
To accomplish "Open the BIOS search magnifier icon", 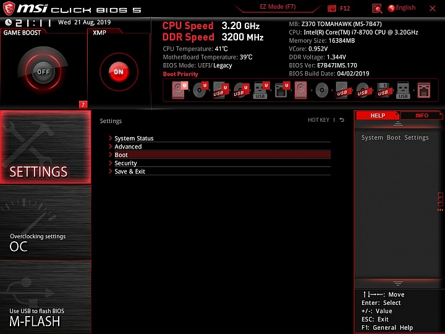I will 377,9.
